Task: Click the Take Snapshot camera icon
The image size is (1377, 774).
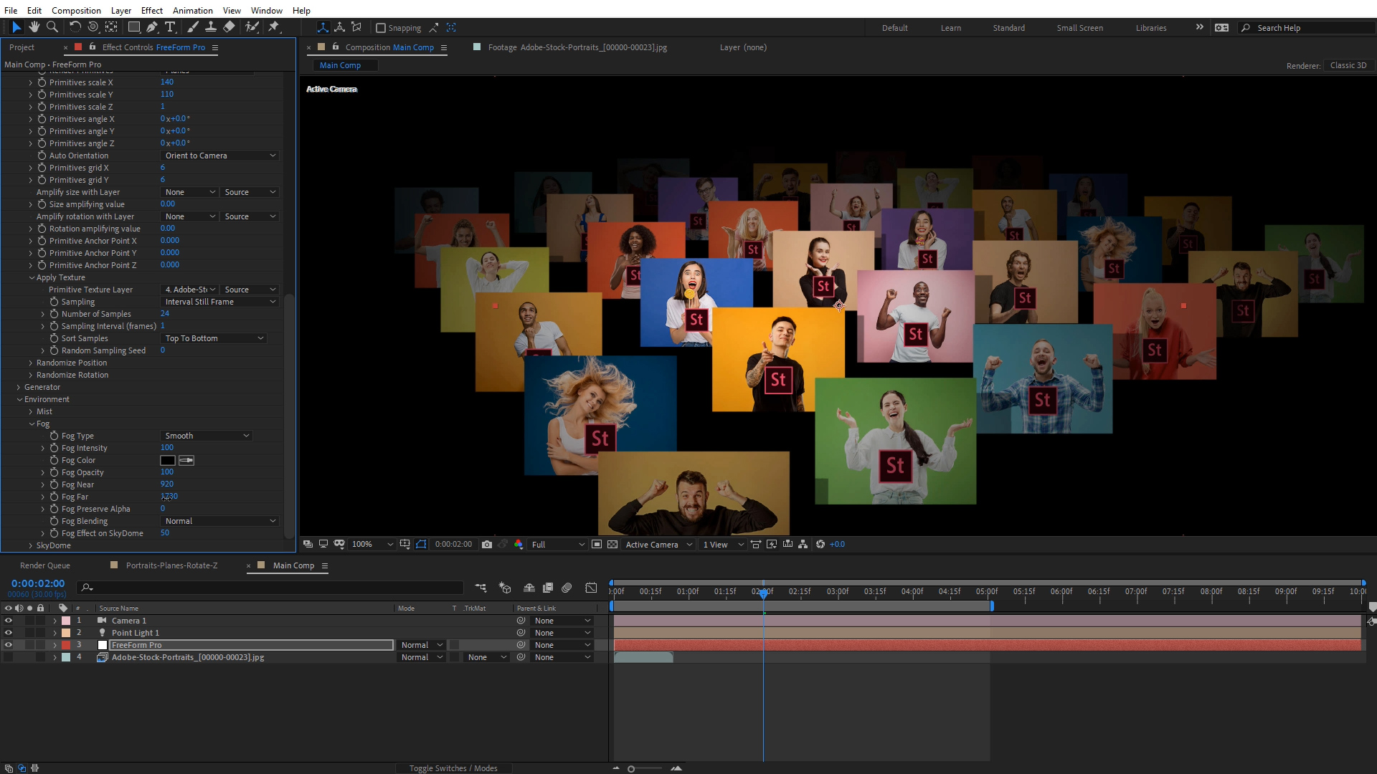Action: click(x=487, y=545)
